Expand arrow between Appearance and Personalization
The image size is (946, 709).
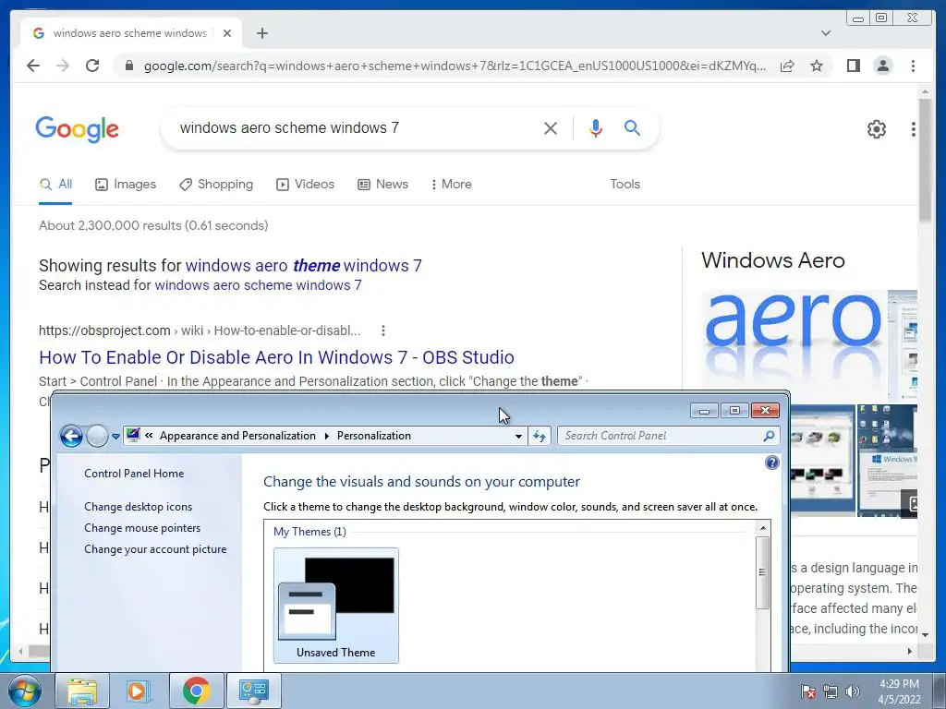[x=326, y=436]
